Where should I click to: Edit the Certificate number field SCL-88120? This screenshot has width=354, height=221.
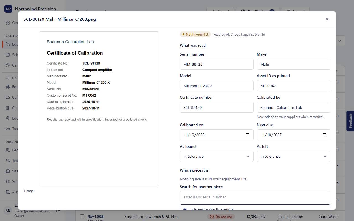(x=217, y=107)
